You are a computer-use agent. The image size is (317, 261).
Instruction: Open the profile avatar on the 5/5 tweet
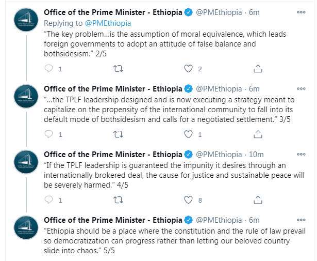click(26, 228)
